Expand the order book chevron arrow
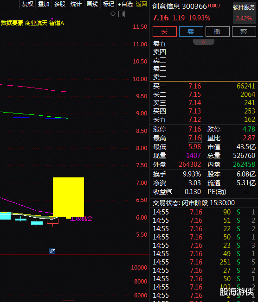The width and height of the screenshot is (258, 302). click(203, 42)
